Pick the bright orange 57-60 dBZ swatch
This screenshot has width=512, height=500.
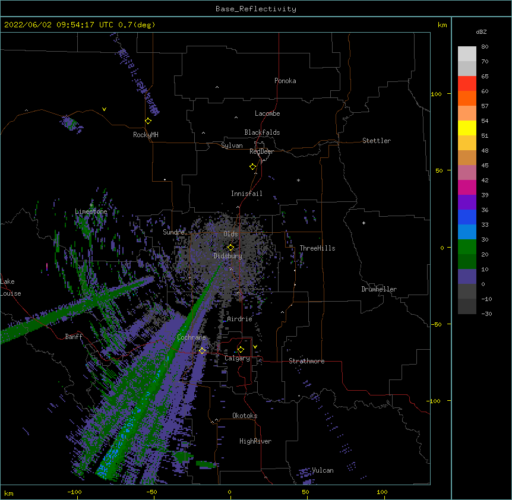tap(467, 98)
